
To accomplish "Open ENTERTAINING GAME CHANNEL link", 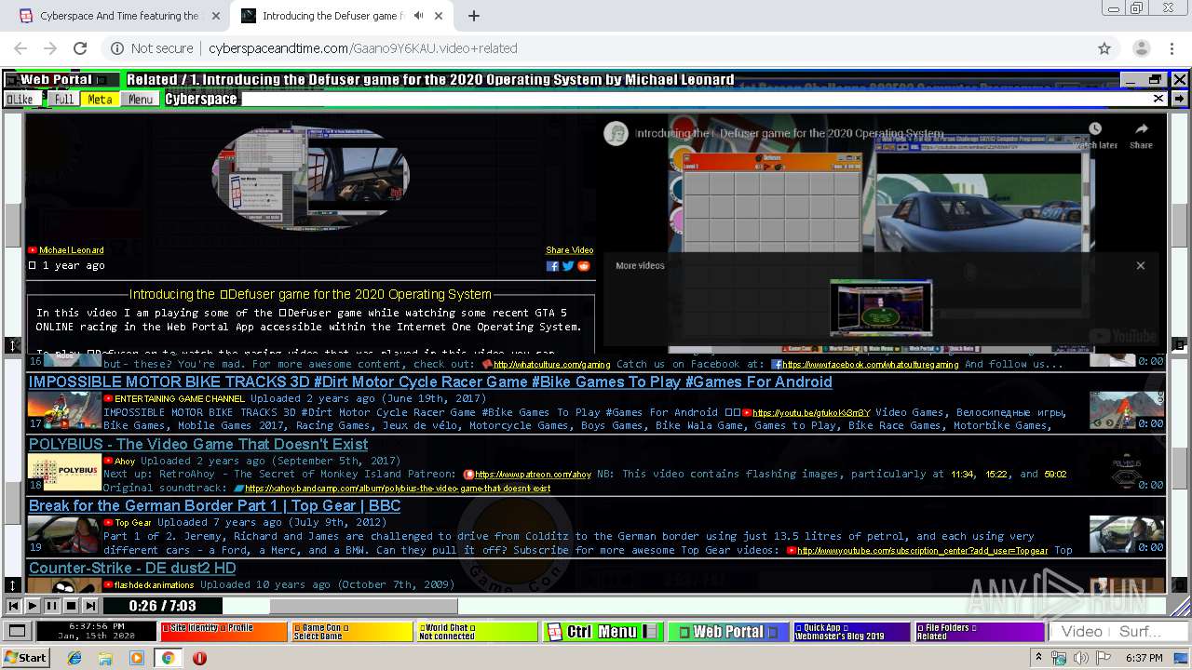I will tap(180, 399).
